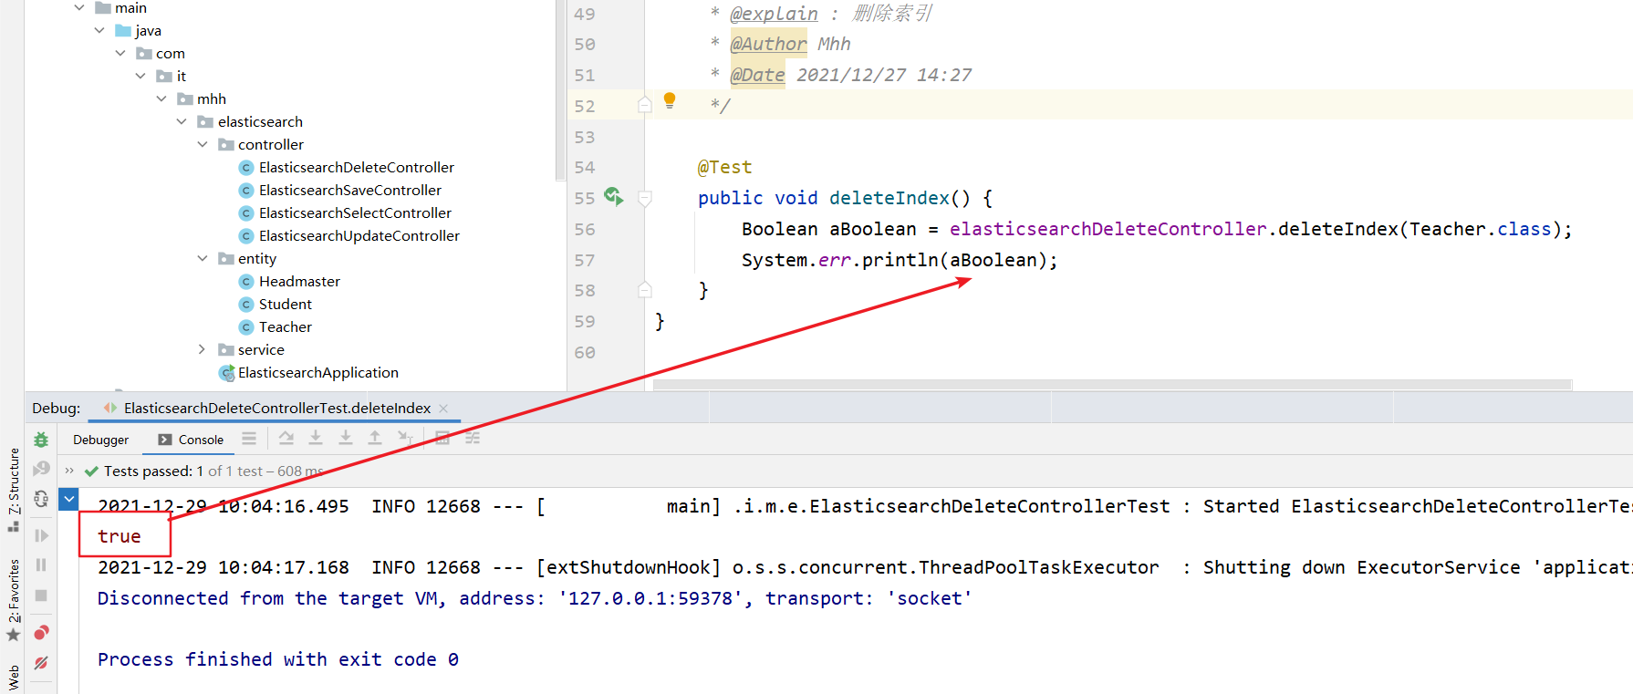Click the Resume Program icon
Screen dimensions: 1633x694
pyautogui.click(x=41, y=535)
